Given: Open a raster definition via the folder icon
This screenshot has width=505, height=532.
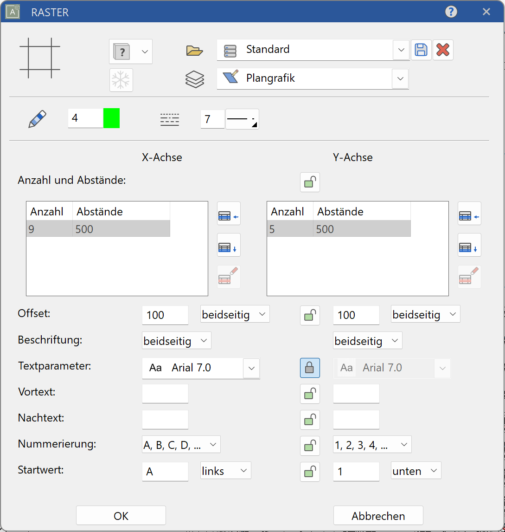Looking at the screenshot, I should (x=194, y=51).
